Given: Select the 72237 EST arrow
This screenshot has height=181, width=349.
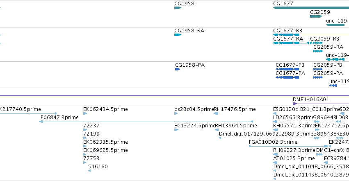Looking at the screenshot, I should (85, 130).
